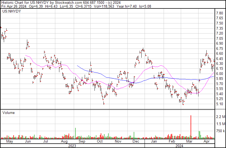Click the US:NHYDY ticker label in chart
The height and width of the screenshot is (148, 226).
(12, 11)
